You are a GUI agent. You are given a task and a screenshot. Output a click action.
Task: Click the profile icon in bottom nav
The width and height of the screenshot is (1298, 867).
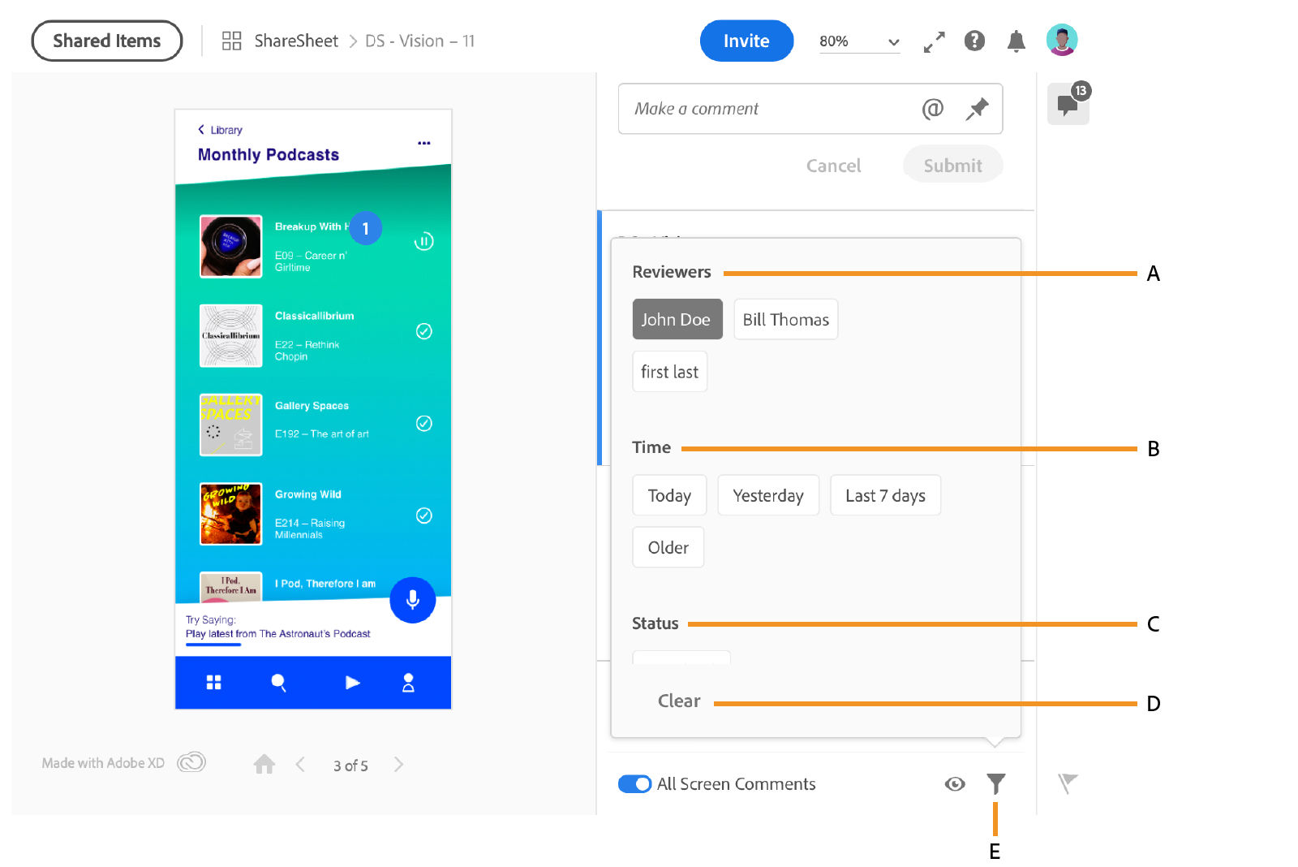click(408, 683)
